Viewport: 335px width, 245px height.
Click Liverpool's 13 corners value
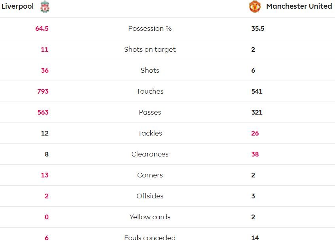[x=45, y=175]
